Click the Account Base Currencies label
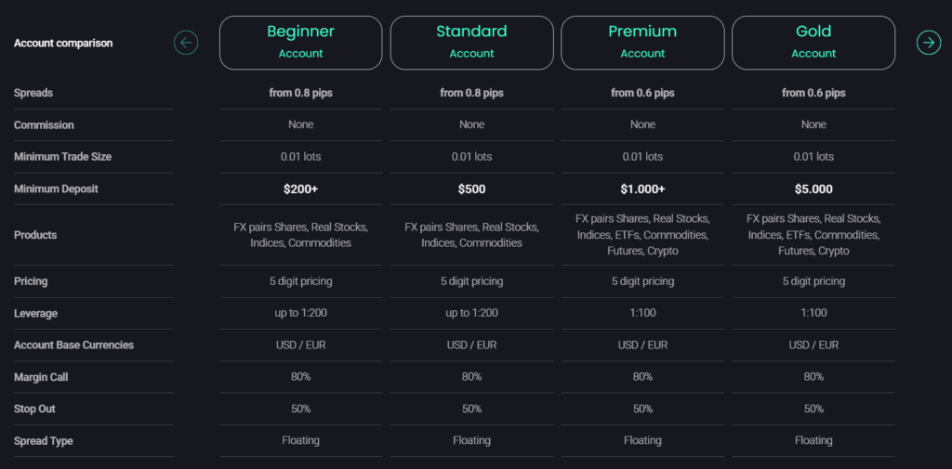Image resolution: width=952 pixels, height=469 pixels. [x=73, y=345]
